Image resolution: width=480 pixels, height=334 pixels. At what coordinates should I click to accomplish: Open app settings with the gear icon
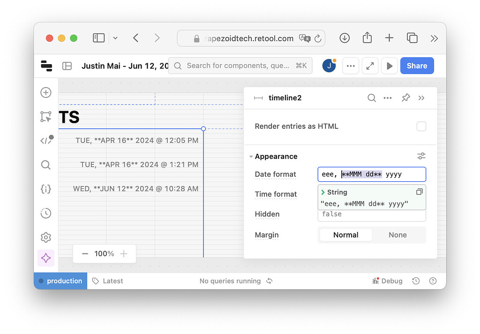tap(45, 237)
